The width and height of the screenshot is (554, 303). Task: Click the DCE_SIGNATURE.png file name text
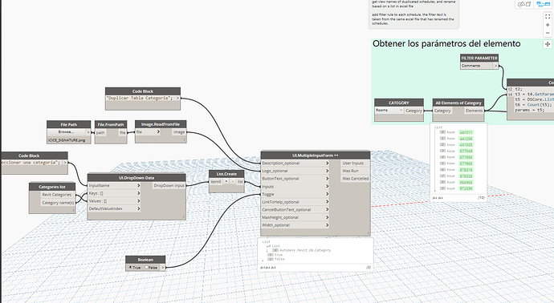point(67,140)
